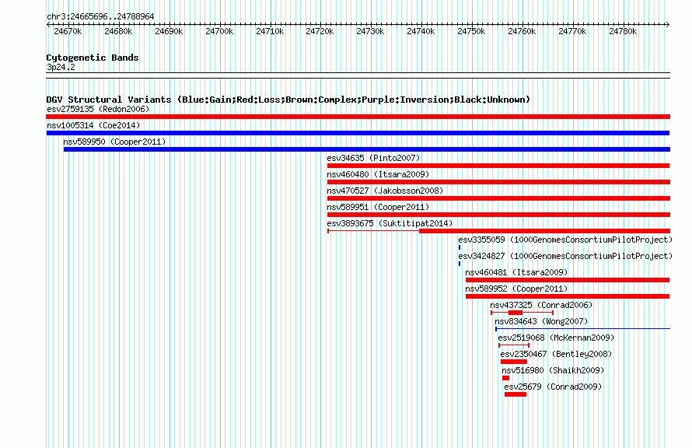The image size is (692, 448).
Task: Click the esv34635 red loss bar
Action: click(498, 166)
